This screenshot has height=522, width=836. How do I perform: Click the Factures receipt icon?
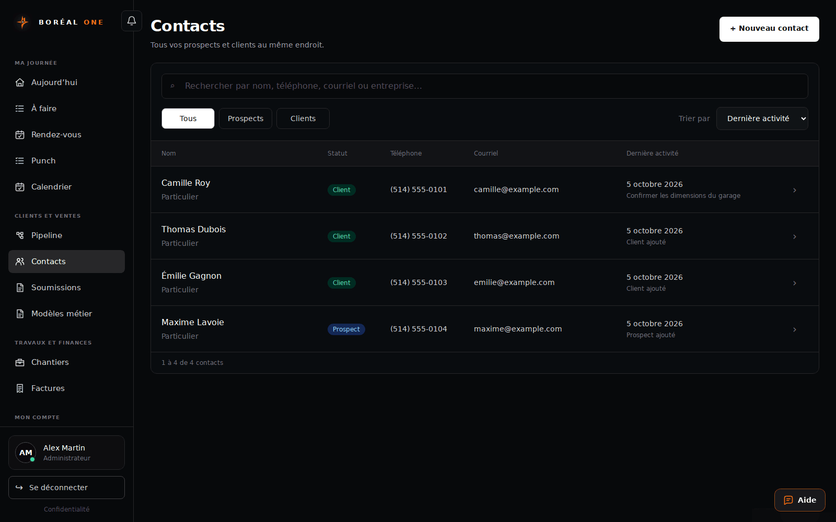[x=20, y=388]
